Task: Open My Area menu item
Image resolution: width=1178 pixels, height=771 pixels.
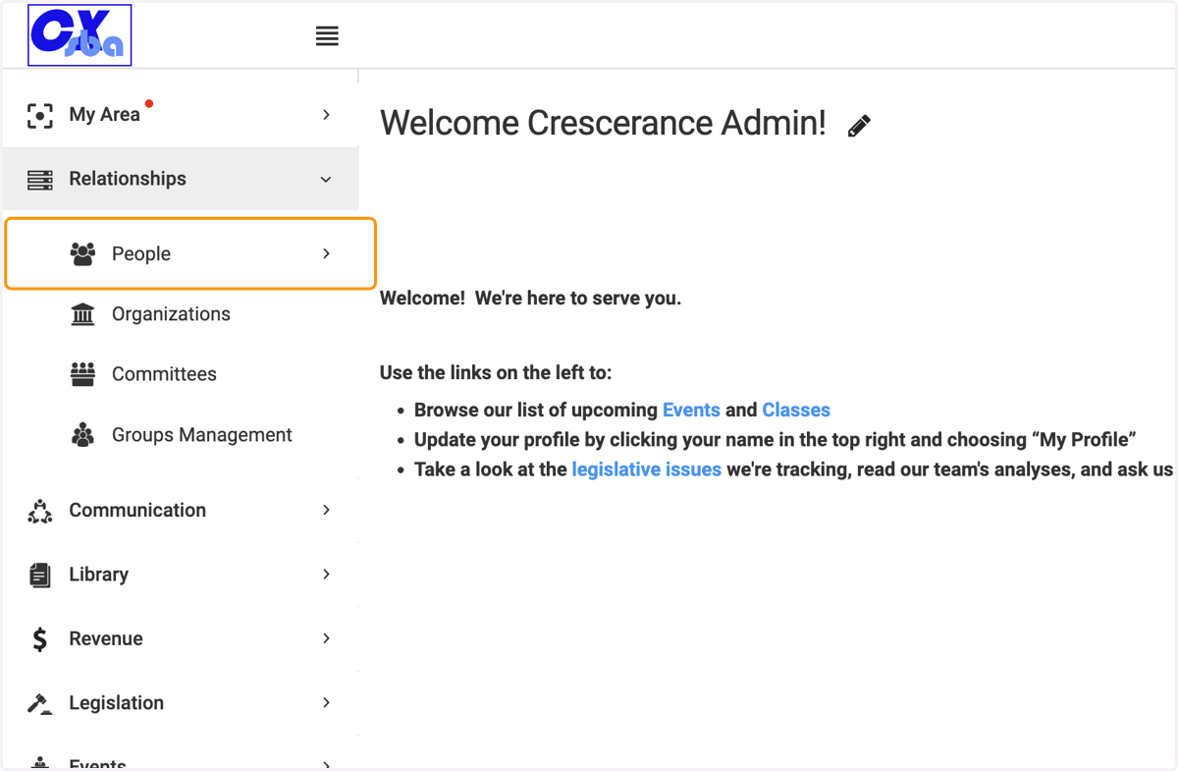Action: coord(181,115)
